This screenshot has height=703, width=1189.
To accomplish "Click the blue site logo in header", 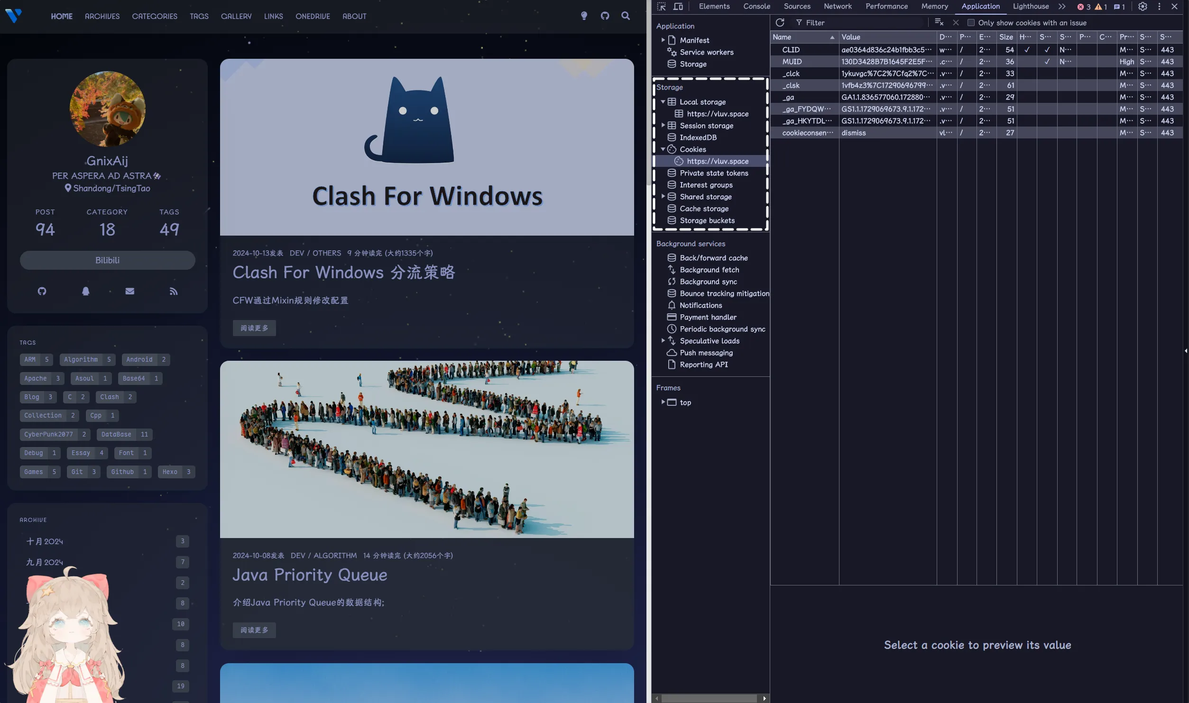I will click(13, 16).
